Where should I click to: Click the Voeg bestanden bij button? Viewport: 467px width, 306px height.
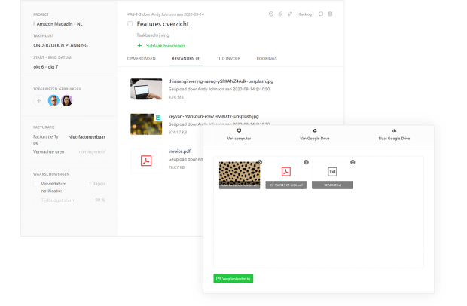233,278
